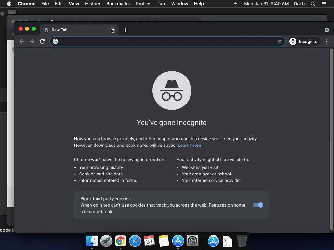The image size is (334, 250).
Task: Reload the page with refresh icon
Action: point(42,41)
